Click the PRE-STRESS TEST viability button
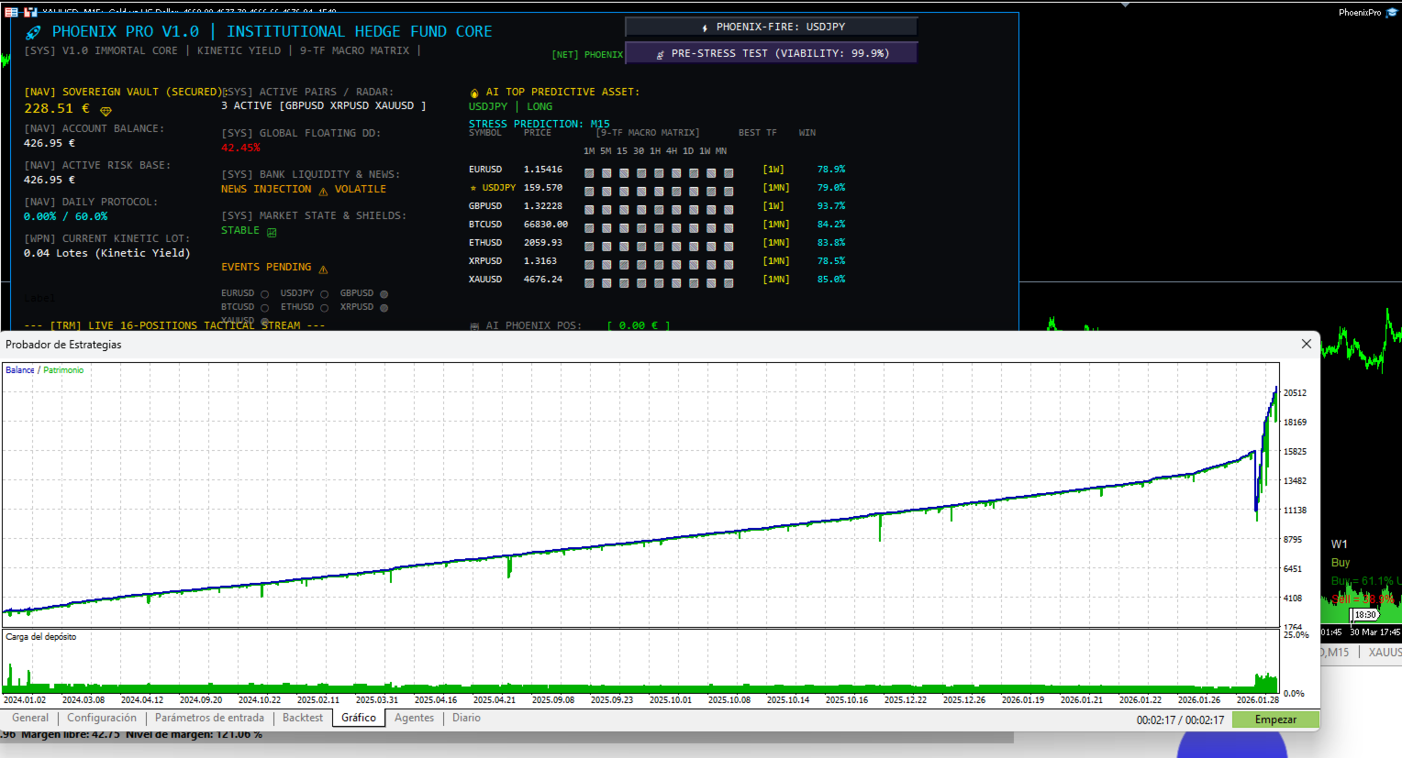1402x758 pixels. [771, 53]
